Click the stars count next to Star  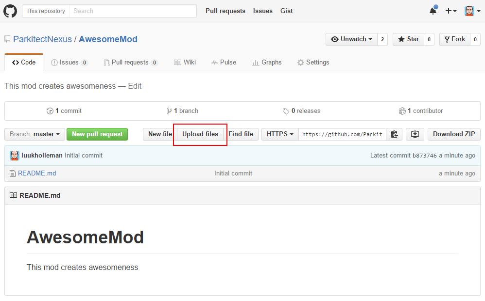point(429,39)
